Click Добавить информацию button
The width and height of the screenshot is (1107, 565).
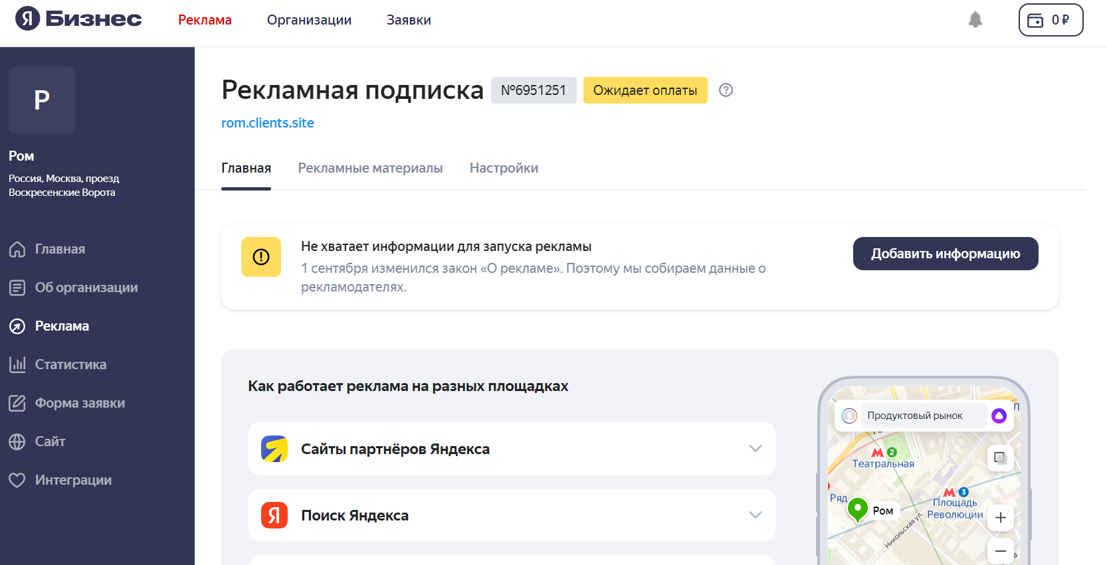pyautogui.click(x=945, y=254)
